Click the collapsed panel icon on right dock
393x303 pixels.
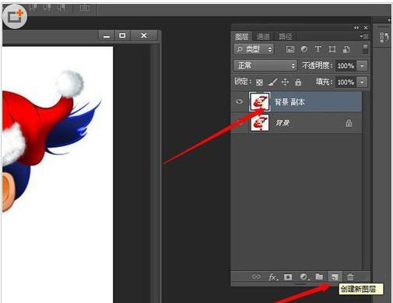click(384, 37)
